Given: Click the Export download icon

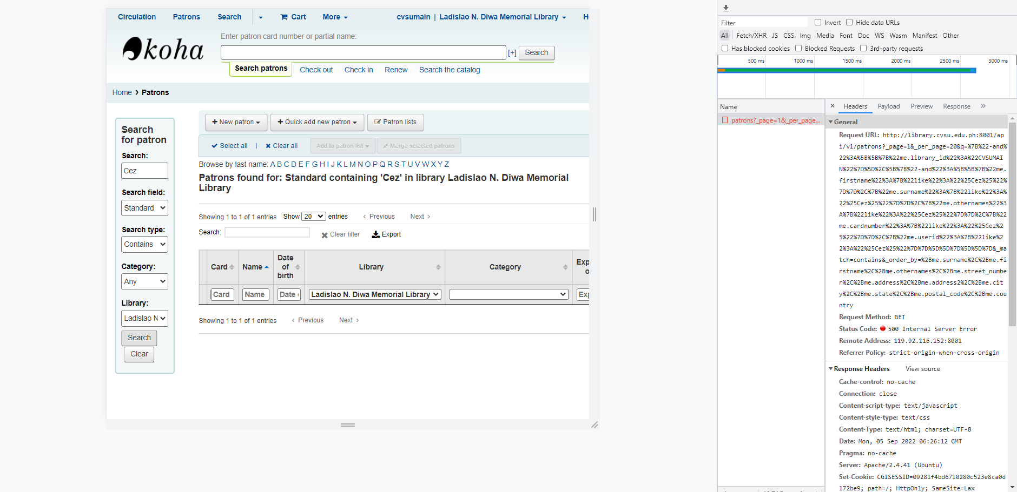Looking at the screenshot, I should click(x=375, y=234).
